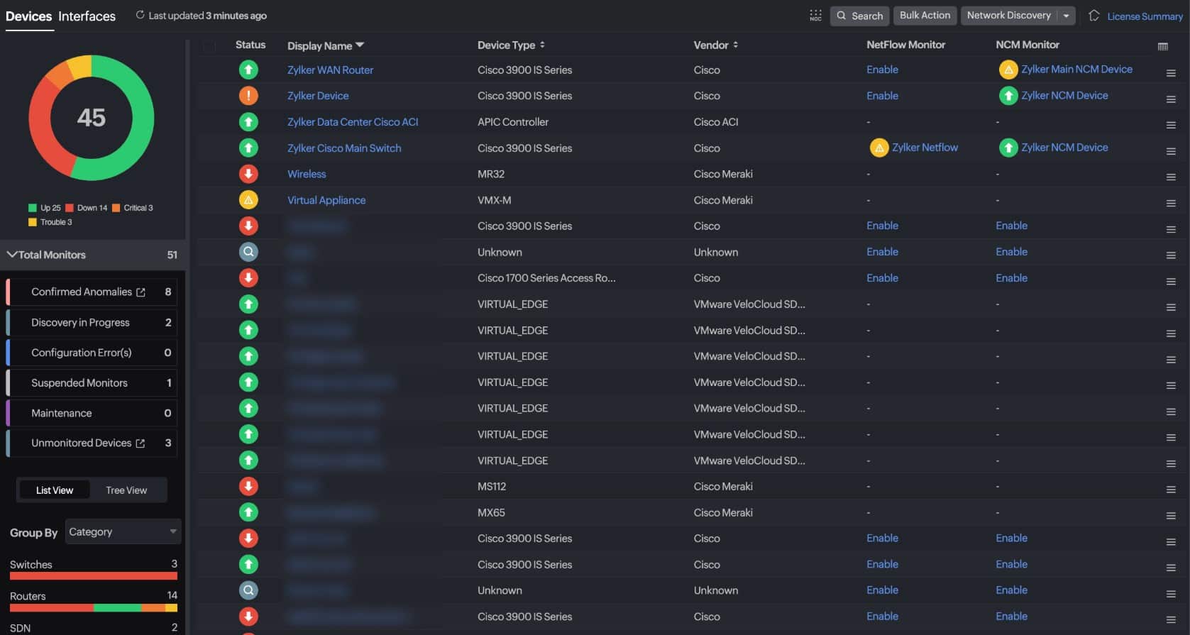The width and height of the screenshot is (1190, 635).
Task: Tick the select-all checkbox in table header
Action: pos(209,46)
